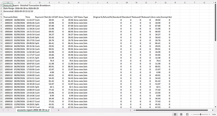Click the zoom slider handle
Image resolution: width=217 pixels, height=116 pixels.
tap(200, 114)
